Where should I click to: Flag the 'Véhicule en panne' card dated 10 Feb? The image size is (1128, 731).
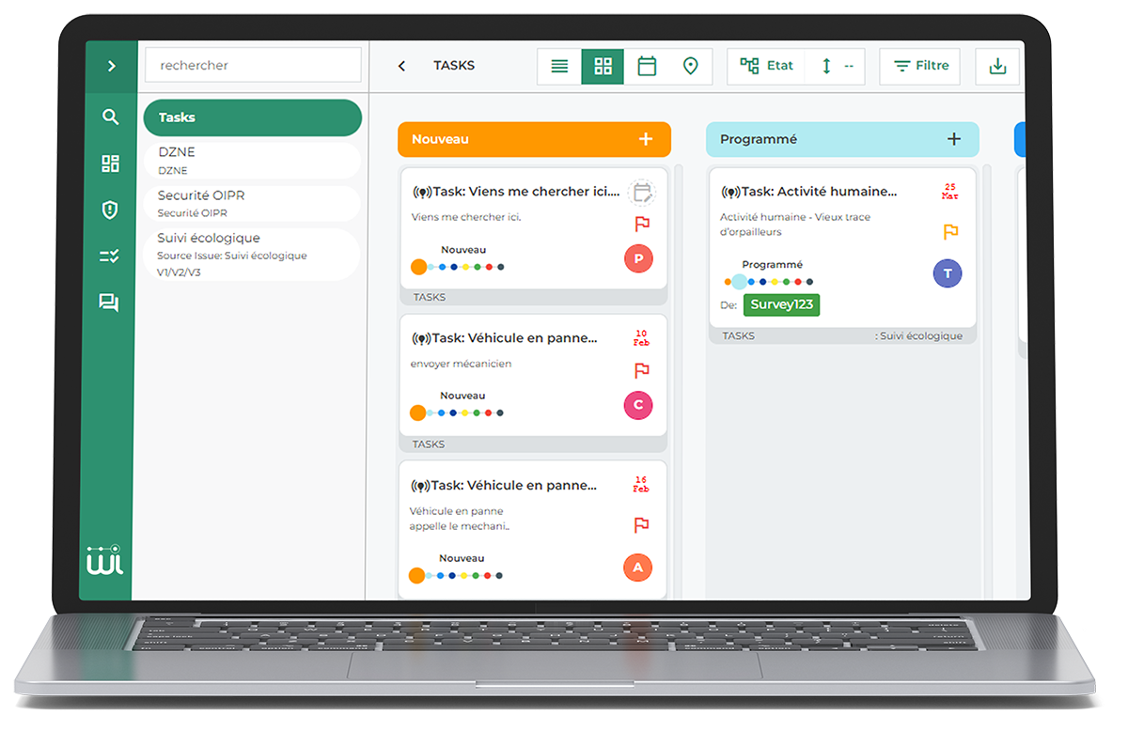(642, 371)
